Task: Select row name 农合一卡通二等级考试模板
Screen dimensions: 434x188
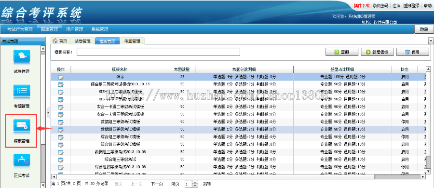Action: coord(120,107)
